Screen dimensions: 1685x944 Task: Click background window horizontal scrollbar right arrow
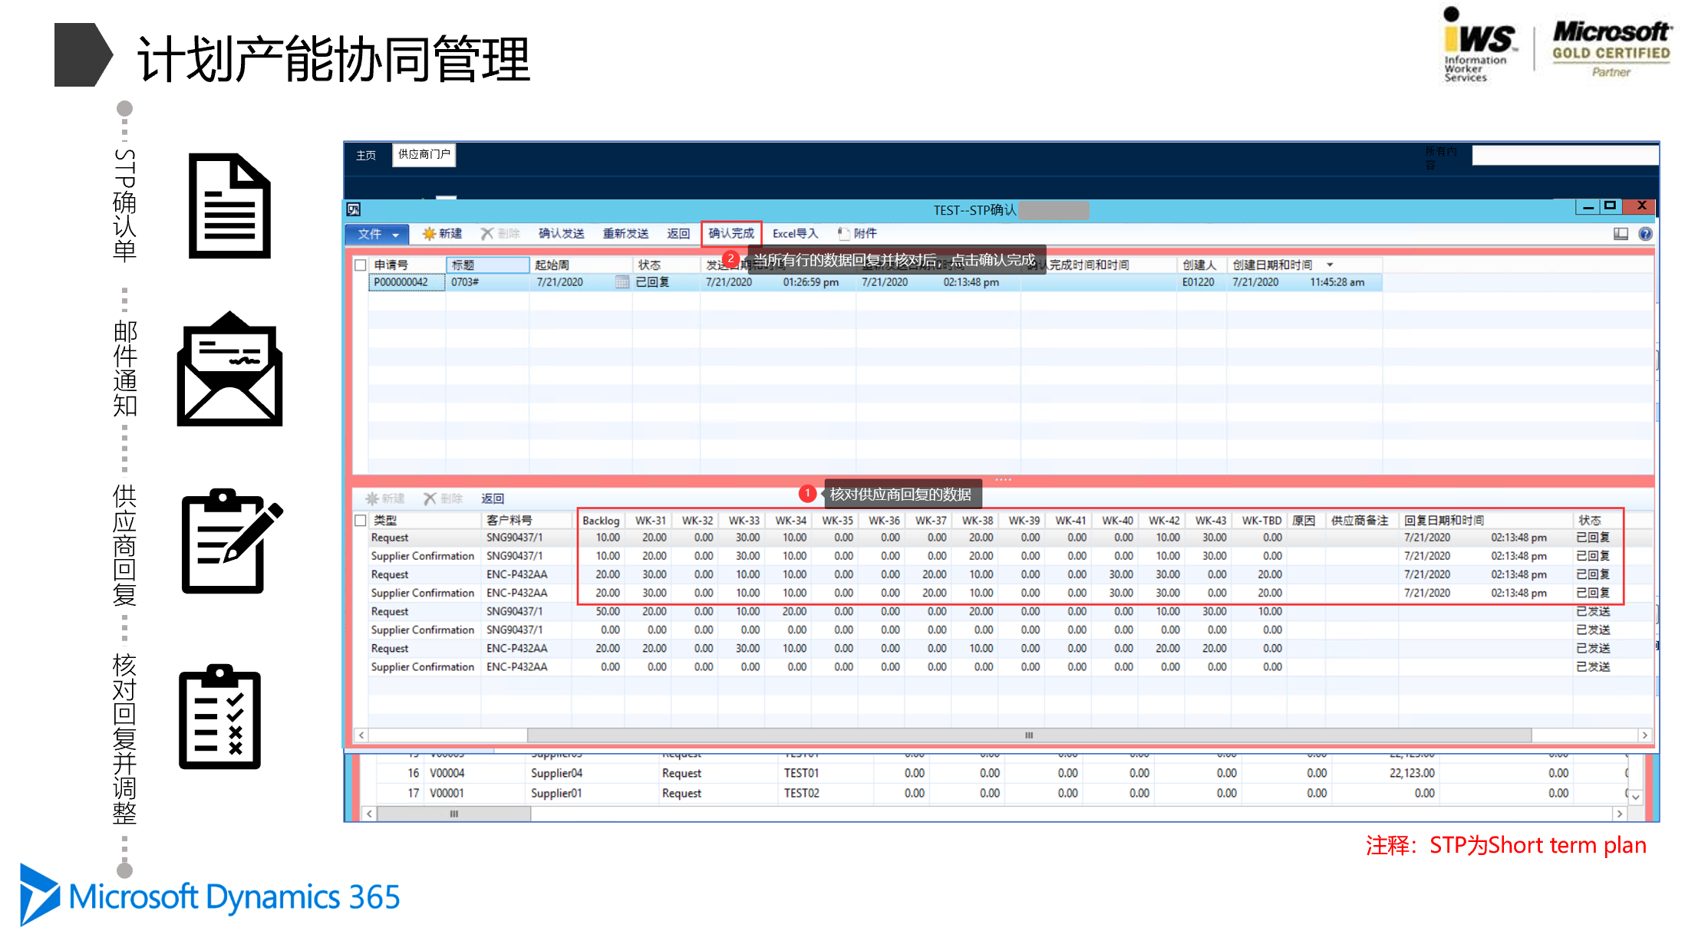[1619, 814]
